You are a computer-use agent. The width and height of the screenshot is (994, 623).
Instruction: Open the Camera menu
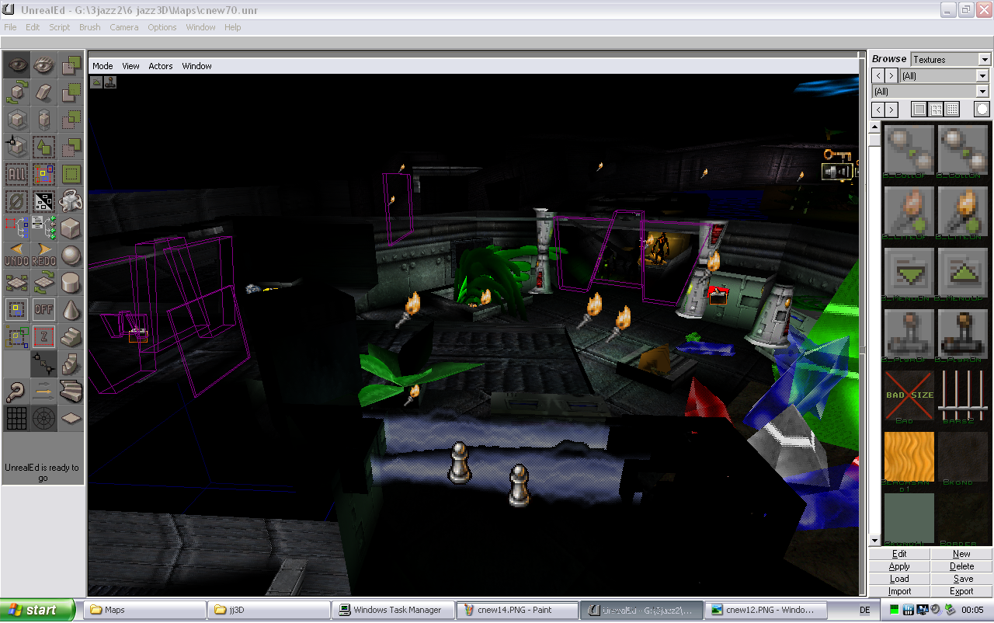point(124,27)
